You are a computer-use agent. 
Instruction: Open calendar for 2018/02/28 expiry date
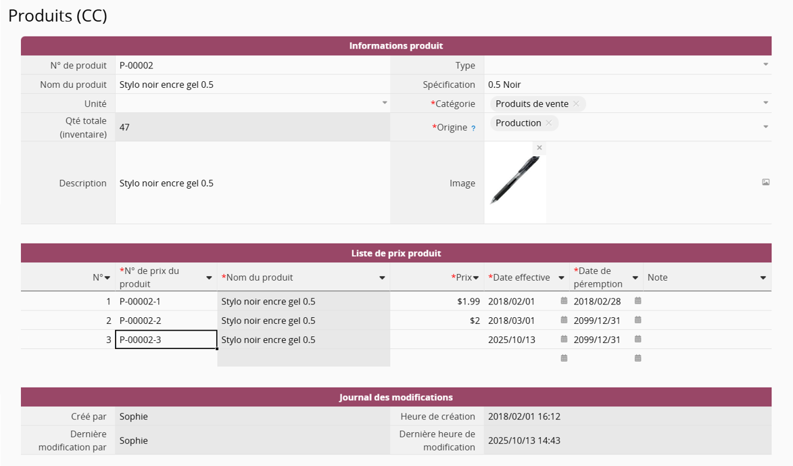coord(638,301)
